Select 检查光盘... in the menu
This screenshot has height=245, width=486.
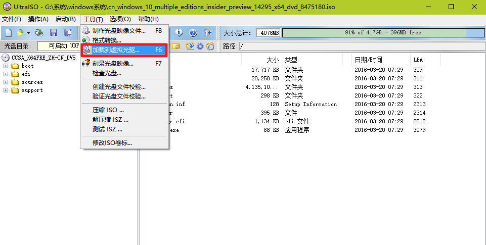click(x=124, y=73)
